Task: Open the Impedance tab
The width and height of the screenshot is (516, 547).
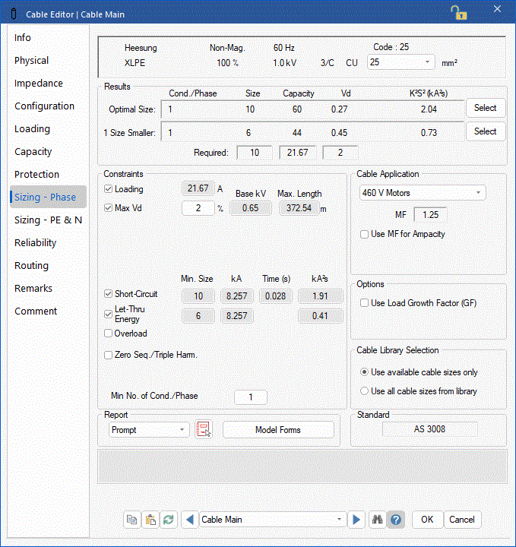Action: pos(39,84)
